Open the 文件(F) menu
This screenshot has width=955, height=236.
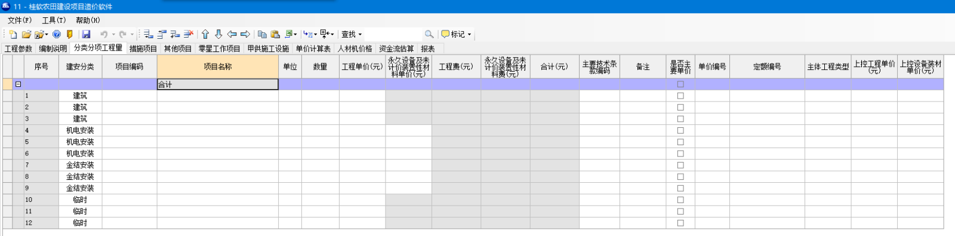[x=20, y=20]
